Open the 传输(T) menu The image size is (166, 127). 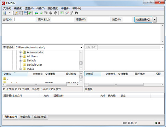[x=41, y=8]
